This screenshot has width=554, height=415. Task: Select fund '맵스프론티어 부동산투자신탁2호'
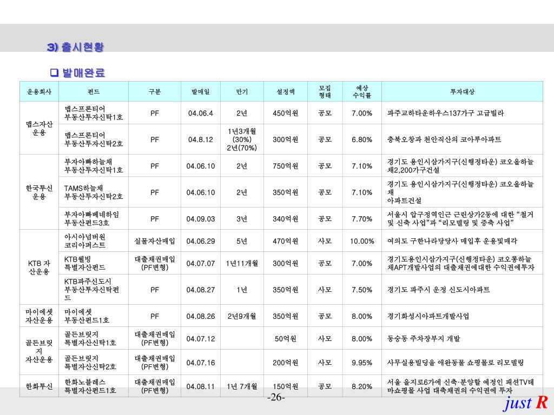pos(94,139)
